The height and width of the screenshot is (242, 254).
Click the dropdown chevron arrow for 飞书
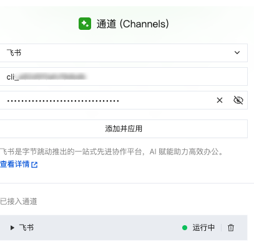pyautogui.click(x=237, y=53)
